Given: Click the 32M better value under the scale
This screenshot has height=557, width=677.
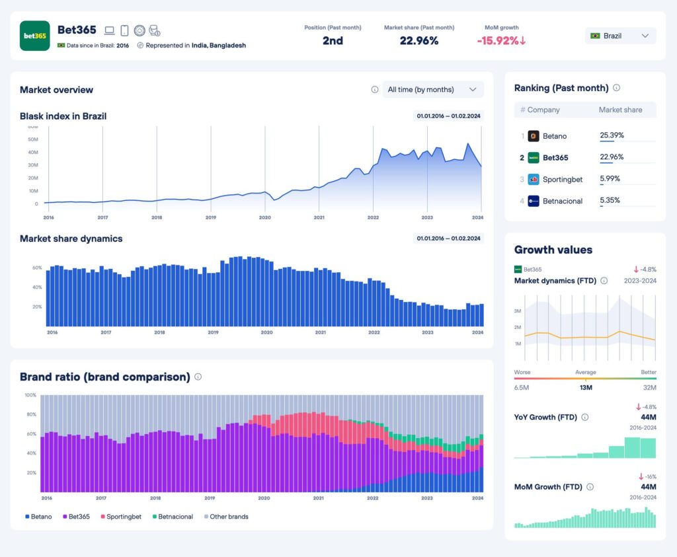Looking at the screenshot, I should 650,387.
